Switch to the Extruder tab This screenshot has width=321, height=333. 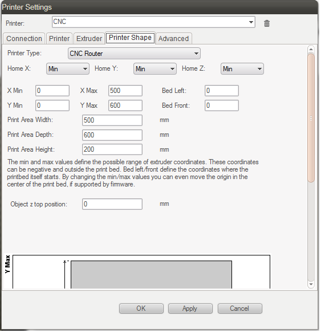(90, 39)
